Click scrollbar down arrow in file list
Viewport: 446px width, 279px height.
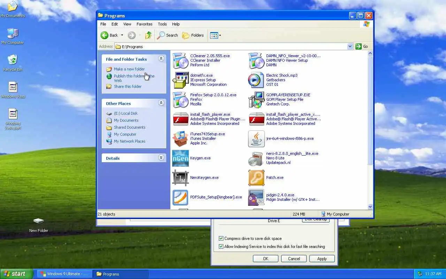(x=370, y=206)
